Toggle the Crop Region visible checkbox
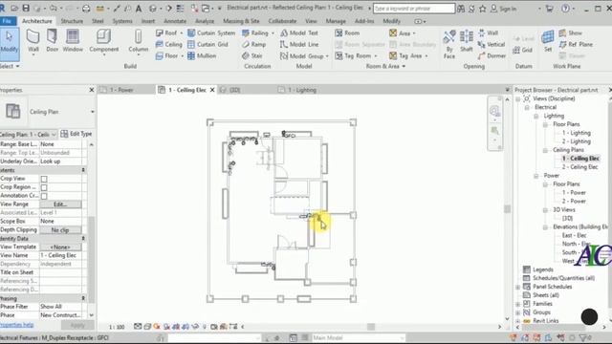 click(44, 187)
